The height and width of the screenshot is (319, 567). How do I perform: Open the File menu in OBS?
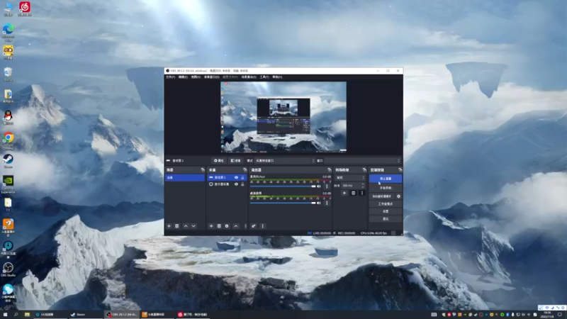pos(170,77)
